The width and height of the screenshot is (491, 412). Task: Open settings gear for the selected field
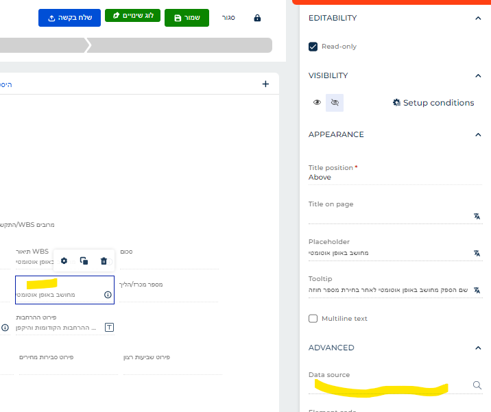pos(64,260)
